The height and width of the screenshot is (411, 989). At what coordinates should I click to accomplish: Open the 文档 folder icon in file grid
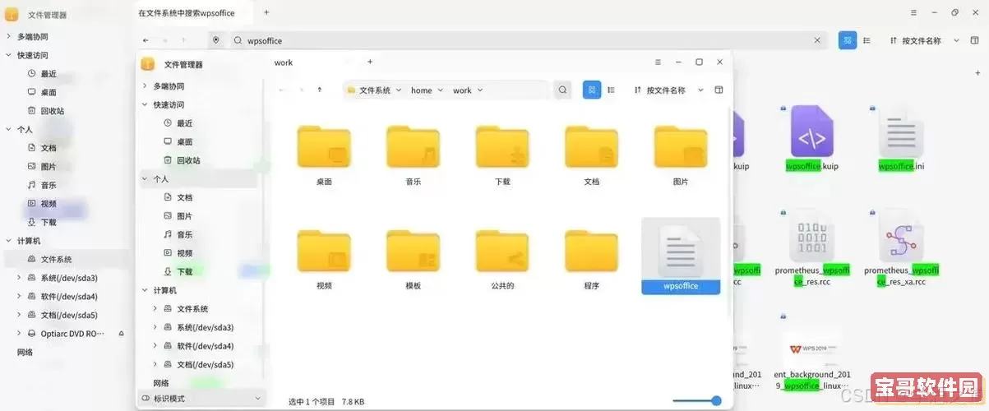pyautogui.click(x=591, y=148)
